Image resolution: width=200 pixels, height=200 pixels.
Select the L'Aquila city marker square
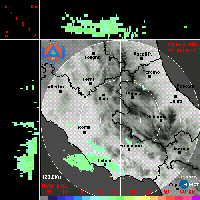132,98
